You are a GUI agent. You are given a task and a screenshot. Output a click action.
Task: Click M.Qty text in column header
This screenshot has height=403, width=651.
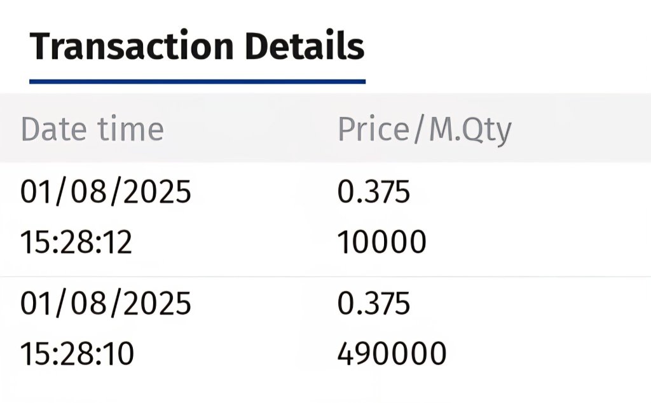tap(470, 131)
